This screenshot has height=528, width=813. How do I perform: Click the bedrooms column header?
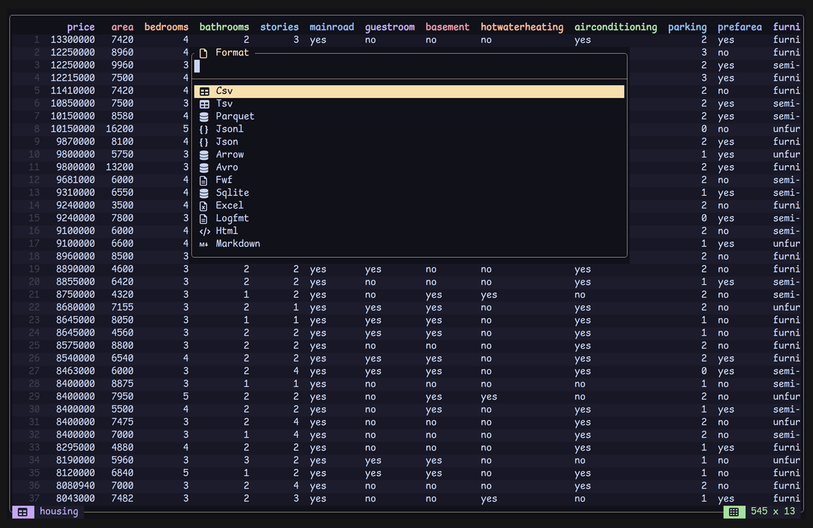(167, 27)
